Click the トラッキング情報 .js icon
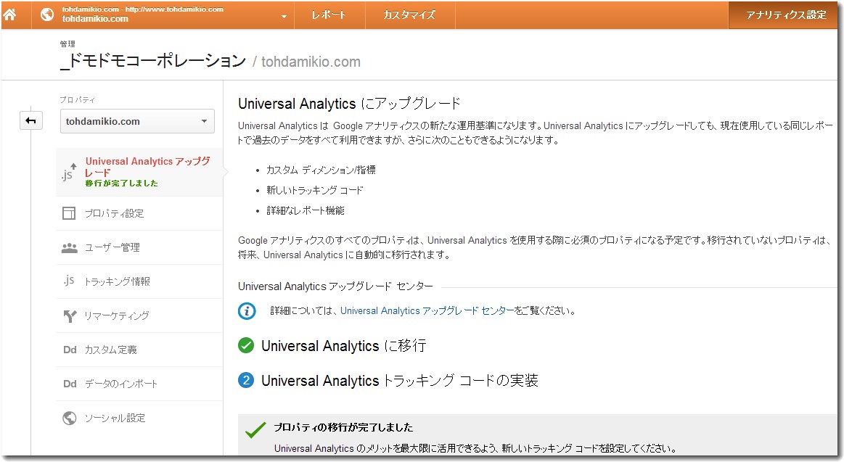Image resolution: width=844 pixels, height=462 pixels. coord(69,281)
